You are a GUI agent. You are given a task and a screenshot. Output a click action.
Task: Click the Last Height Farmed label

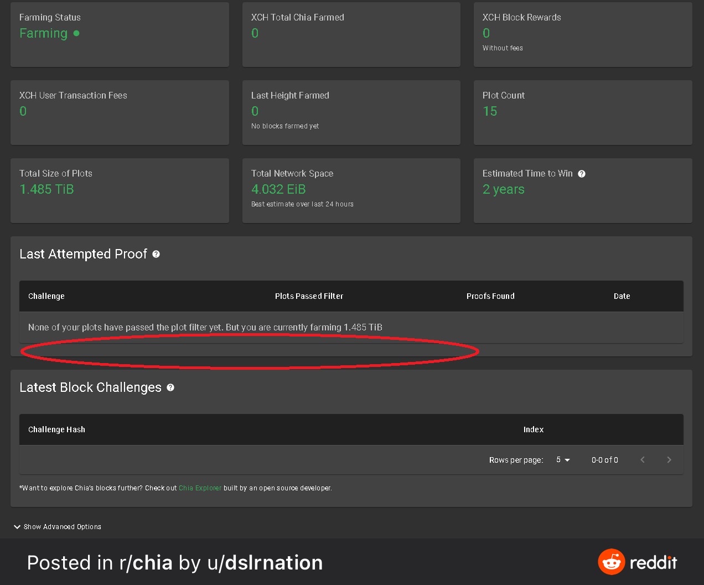(290, 95)
